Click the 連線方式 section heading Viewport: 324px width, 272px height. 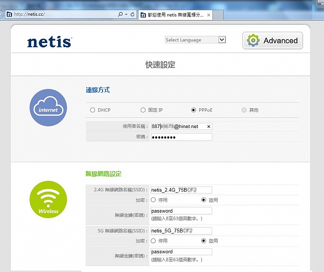(x=98, y=90)
